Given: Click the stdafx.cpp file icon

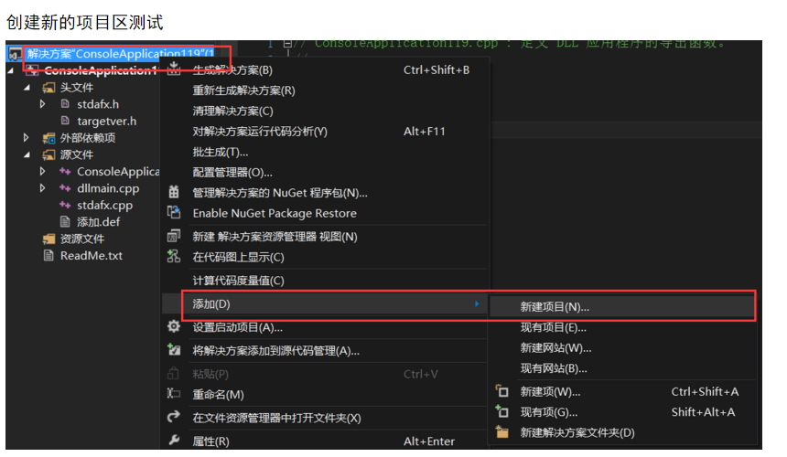Looking at the screenshot, I should click(65, 205).
